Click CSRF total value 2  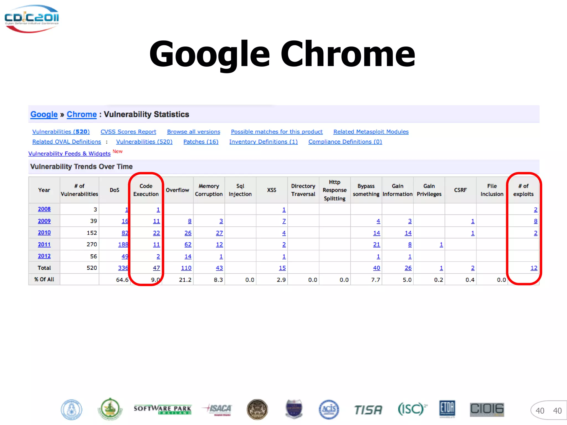(x=473, y=268)
